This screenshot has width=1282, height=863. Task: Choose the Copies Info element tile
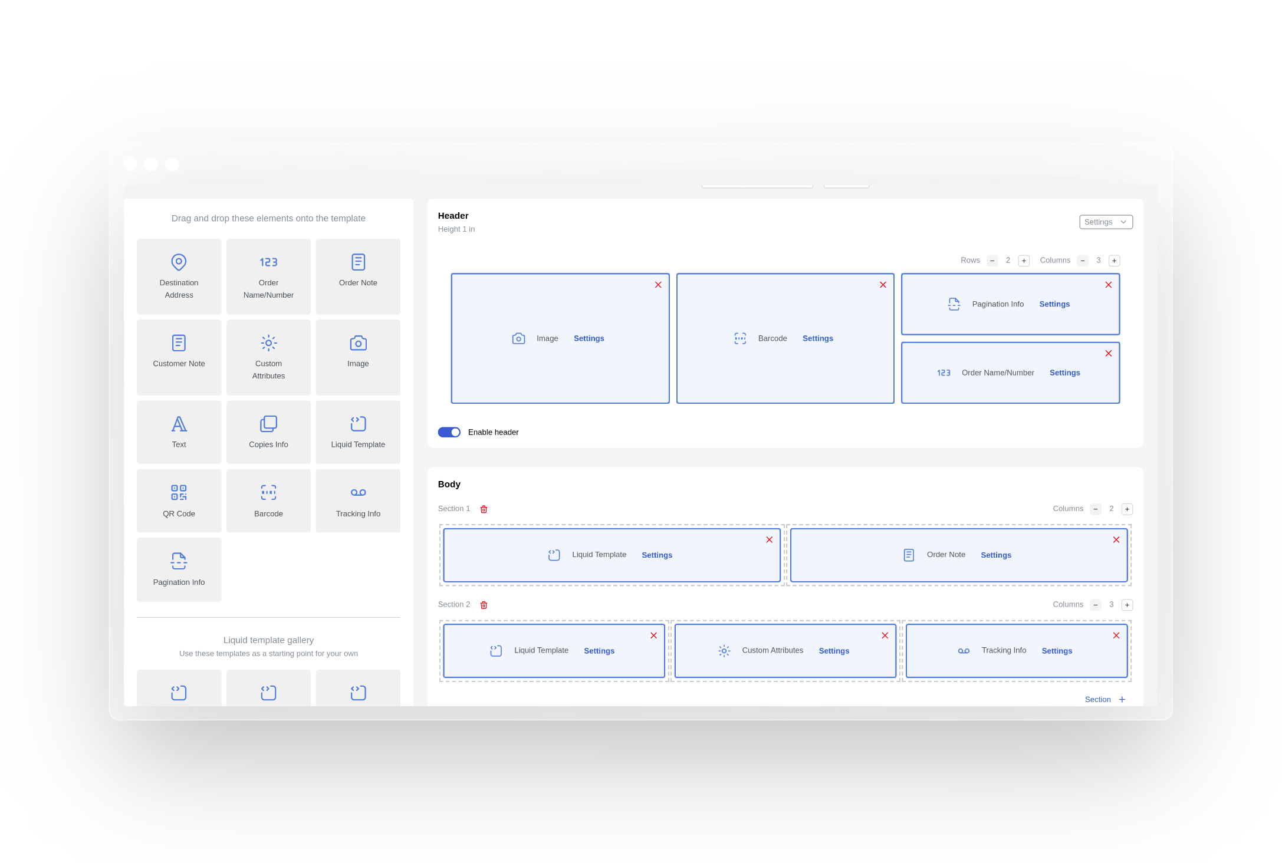coord(268,431)
